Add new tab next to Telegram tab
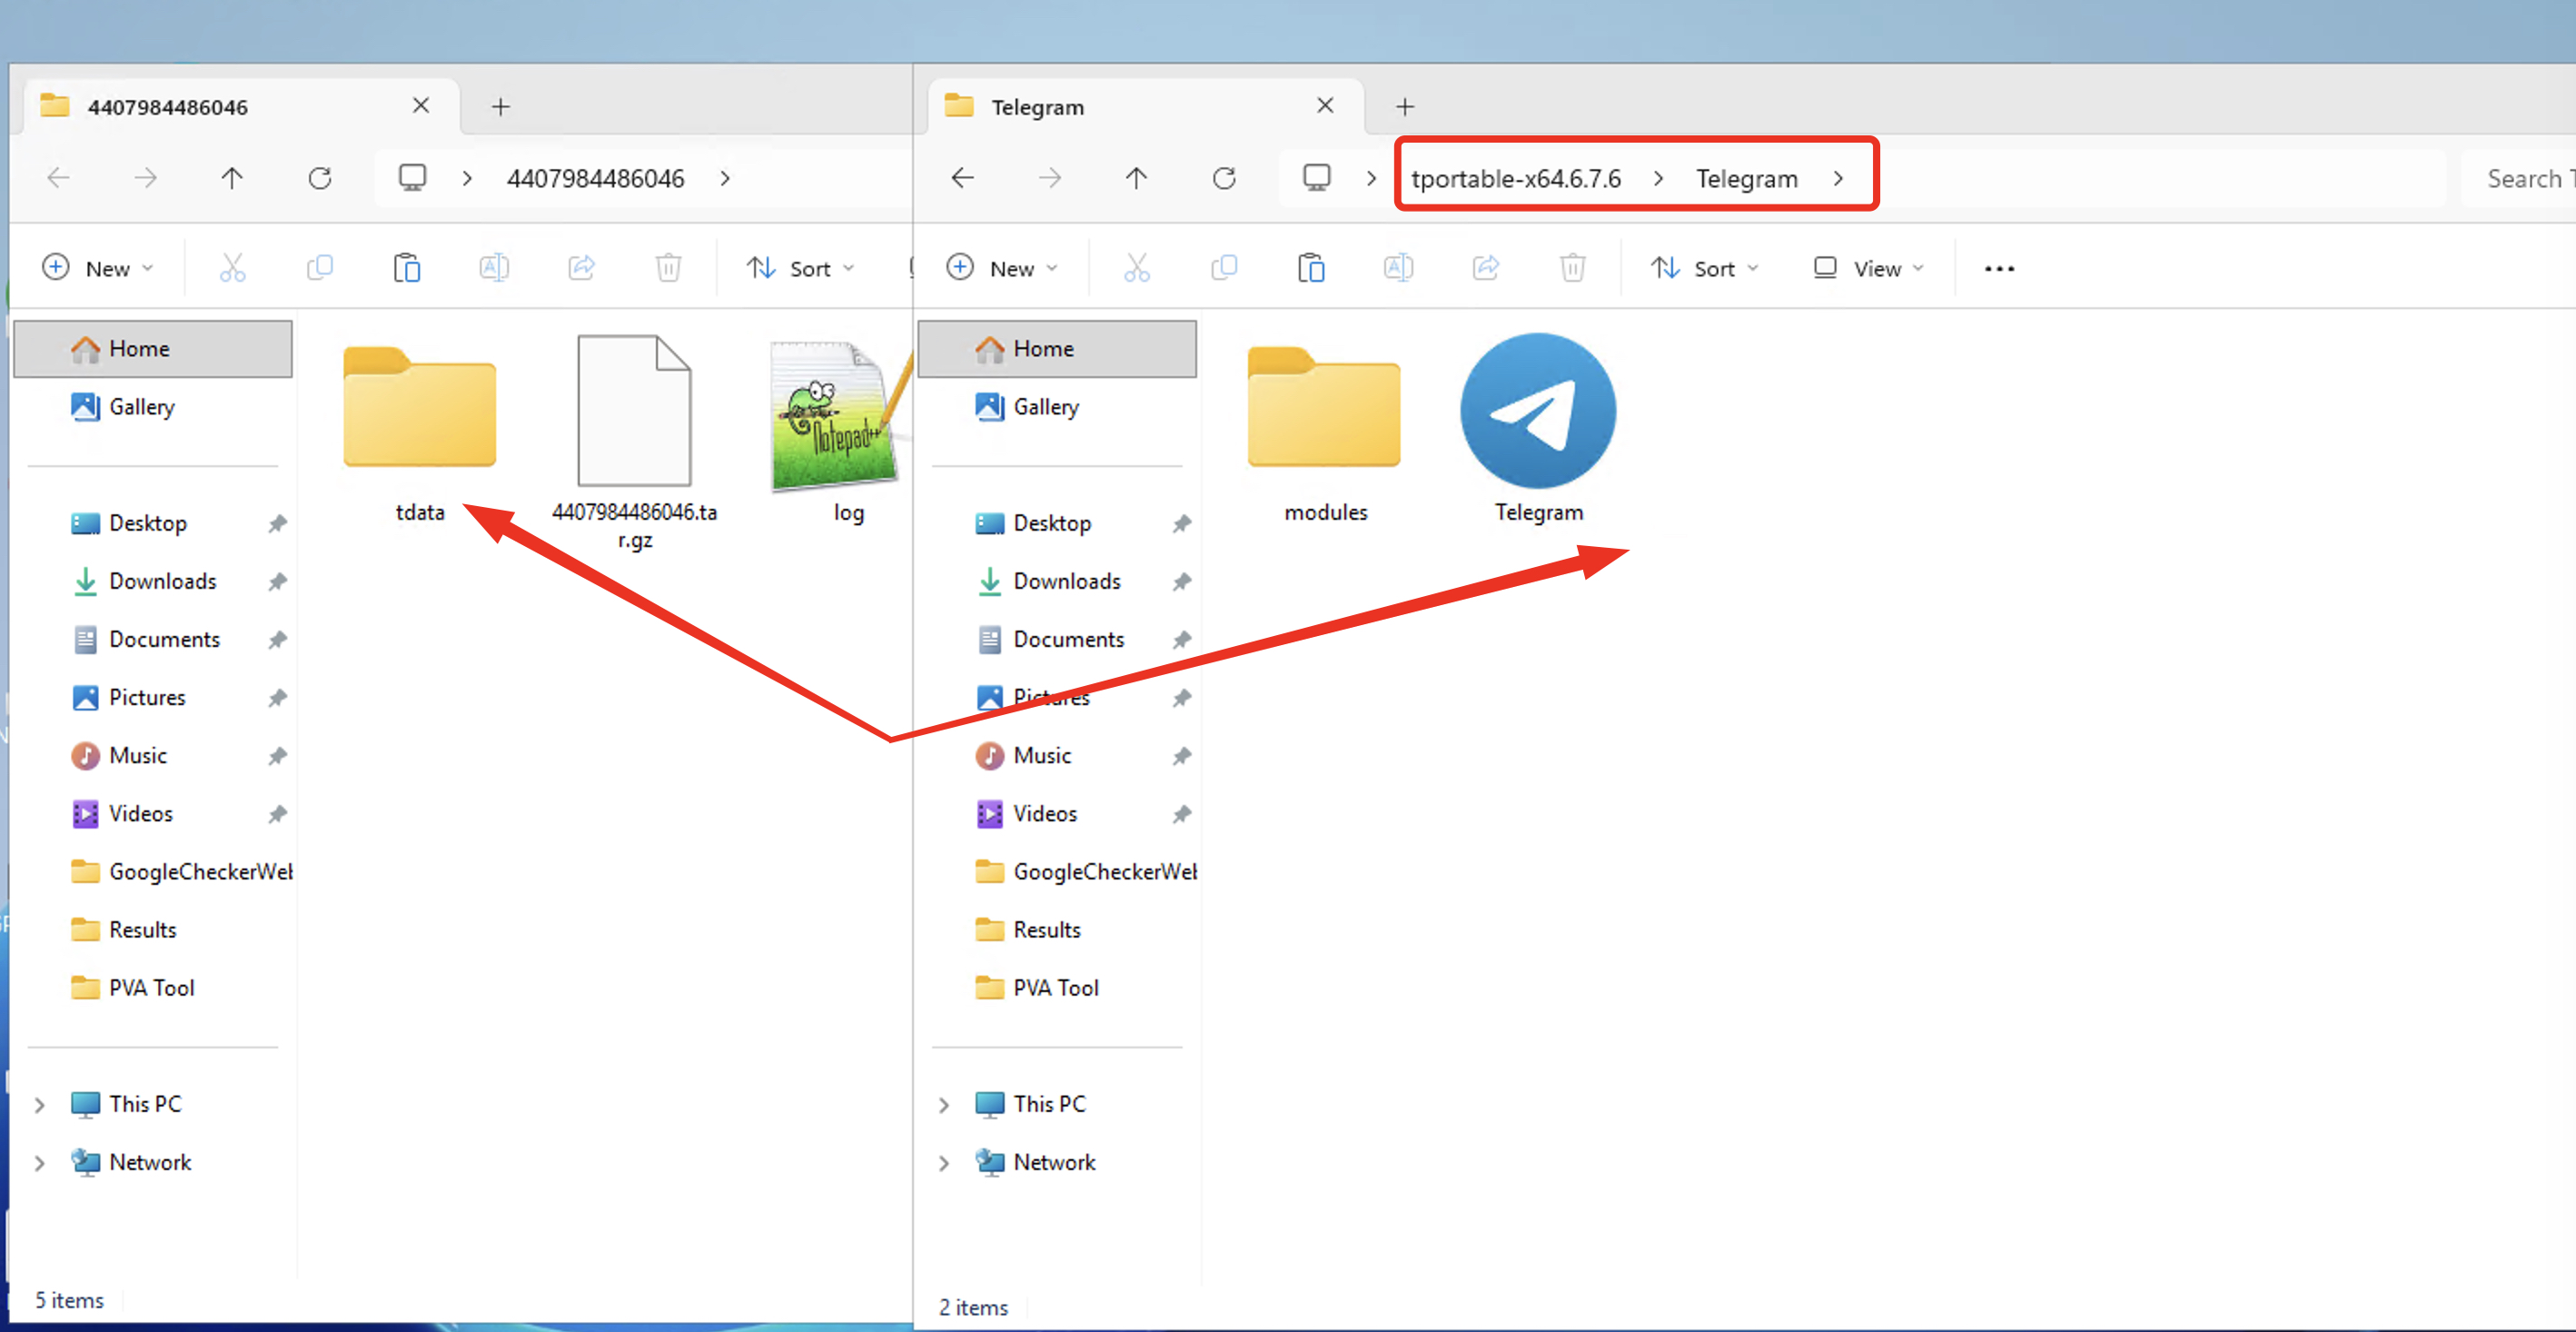Image resolution: width=2576 pixels, height=1332 pixels. pos(1404,106)
